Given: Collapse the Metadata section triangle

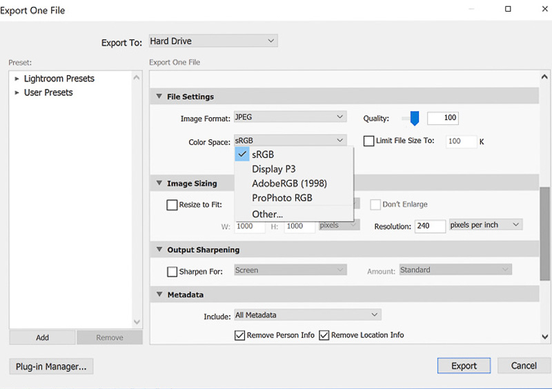Looking at the screenshot, I should 159,295.
